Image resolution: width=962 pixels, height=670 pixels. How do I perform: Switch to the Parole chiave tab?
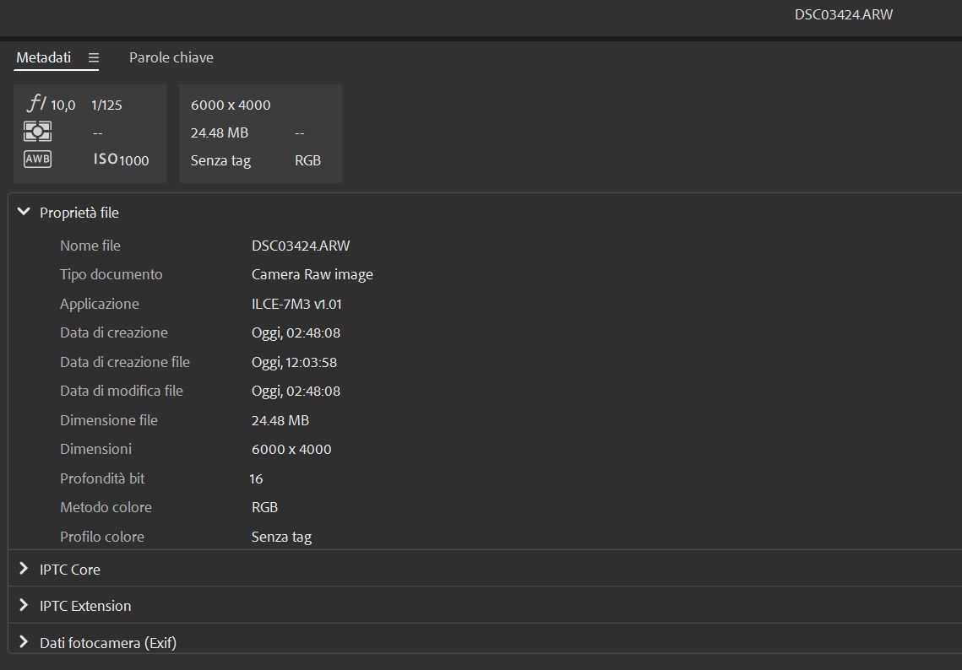pyautogui.click(x=171, y=57)
